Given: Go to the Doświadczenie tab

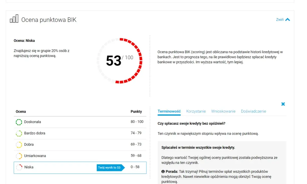Looking at the screenshot, I should tap(253, 111).
